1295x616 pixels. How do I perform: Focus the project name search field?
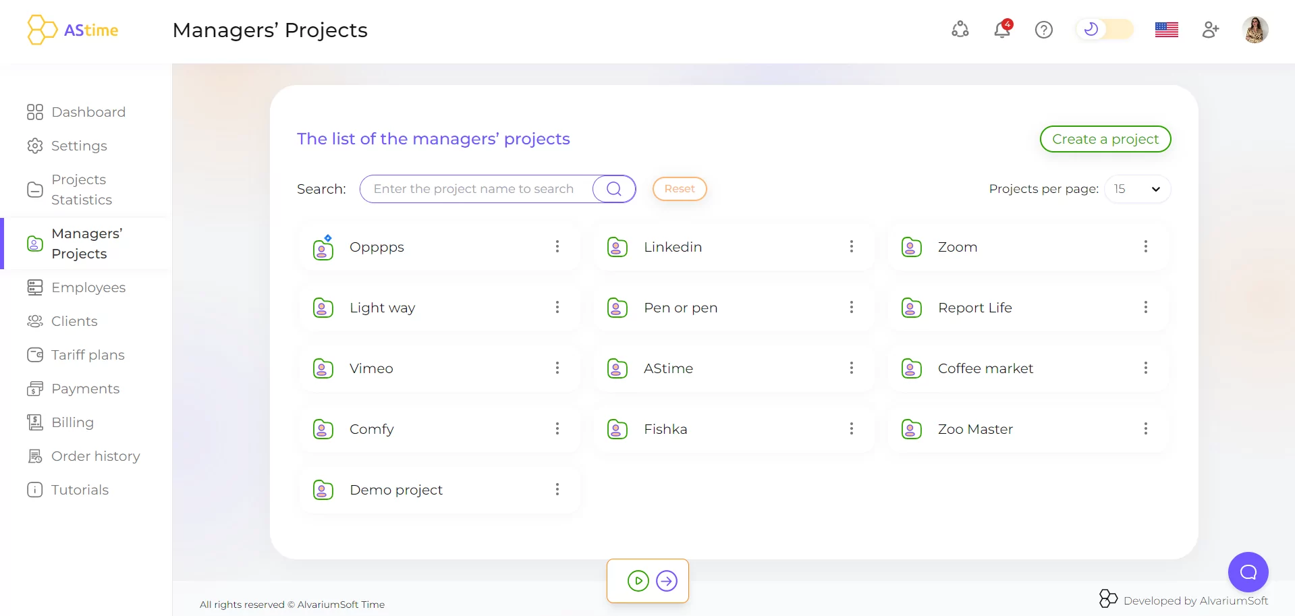coord(475,189)
